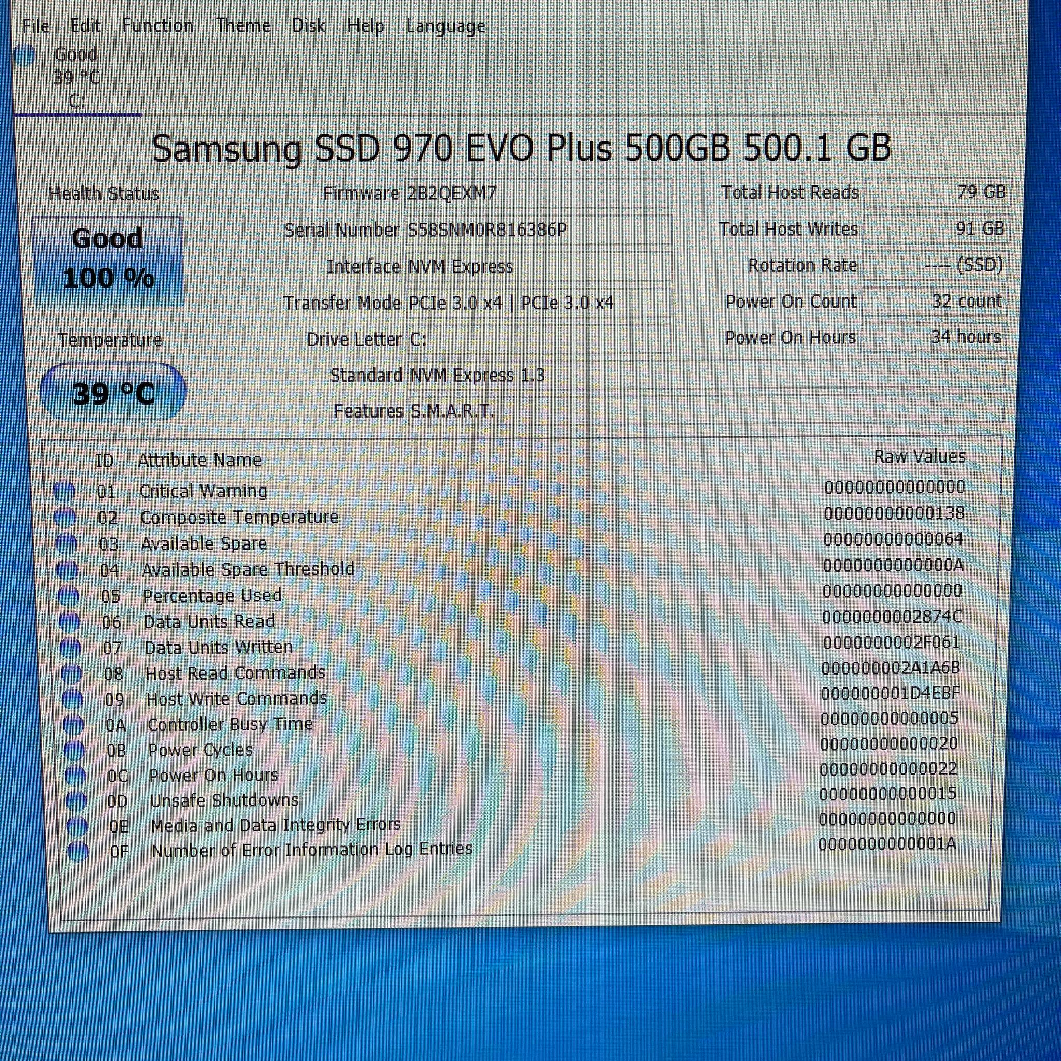
Task: Open the Edit menu
Action: (x=85, y=25)
